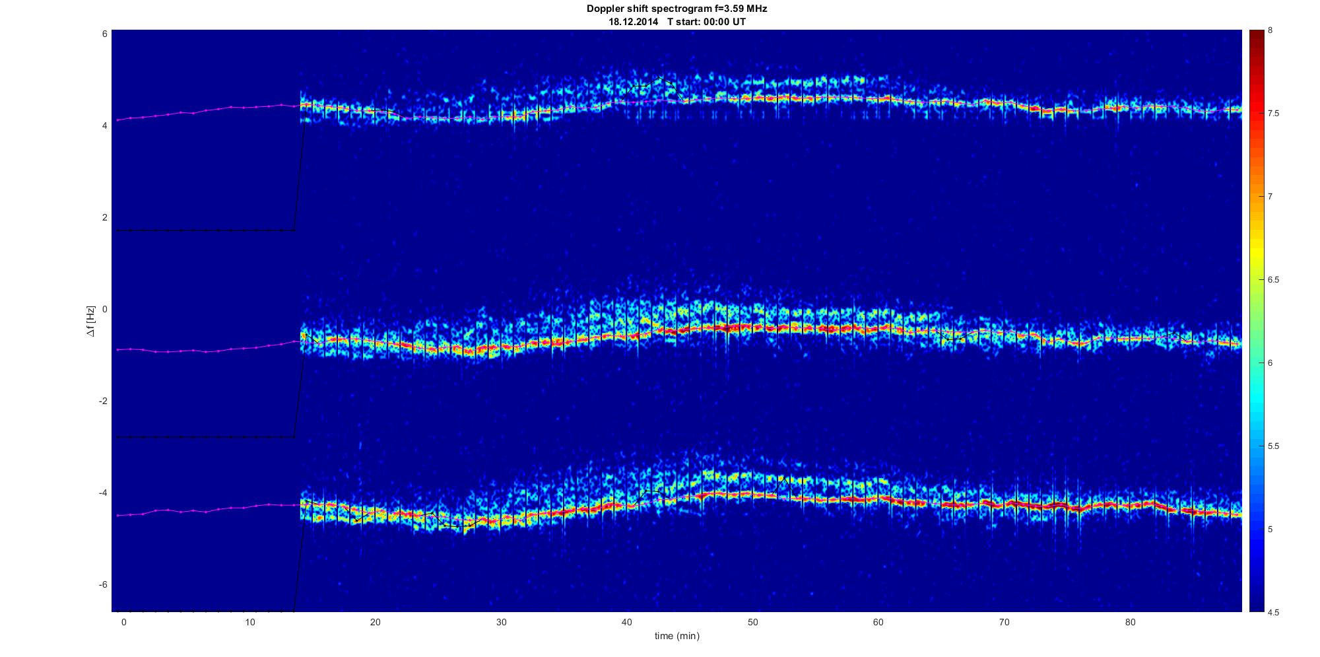Click the colorbar tick label "6.5"
Viewport: 1320px width, 657px height.
1273,280
